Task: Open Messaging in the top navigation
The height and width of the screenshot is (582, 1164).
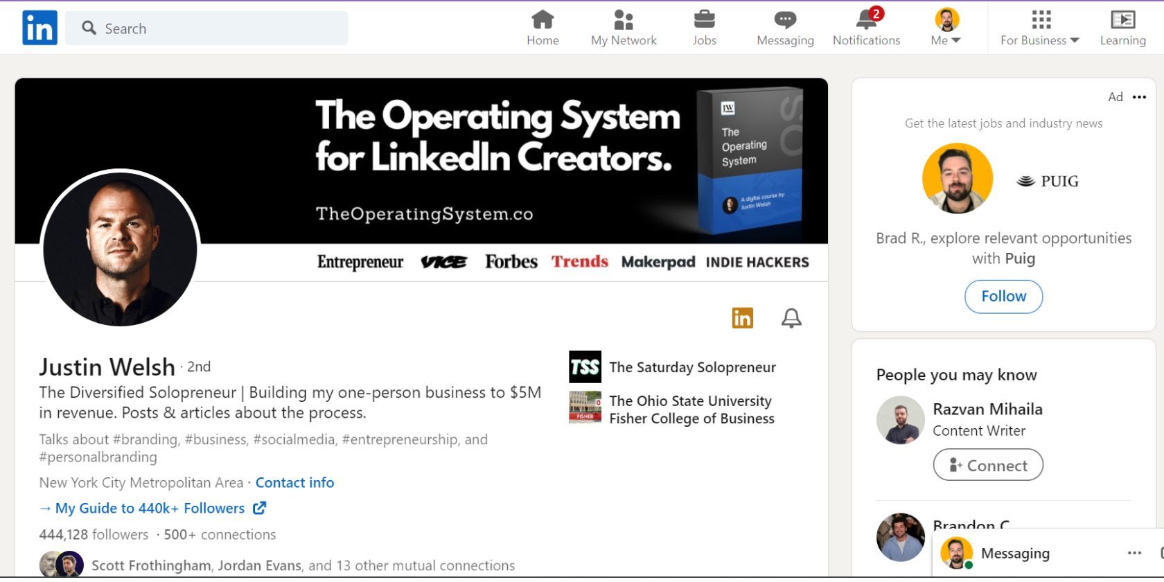Action: coord(785,28)
